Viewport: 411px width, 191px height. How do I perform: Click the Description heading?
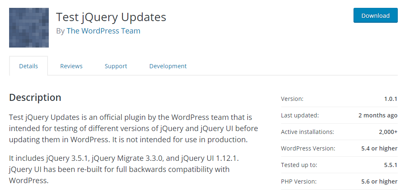pyautogui.click(x=35, y=97)
